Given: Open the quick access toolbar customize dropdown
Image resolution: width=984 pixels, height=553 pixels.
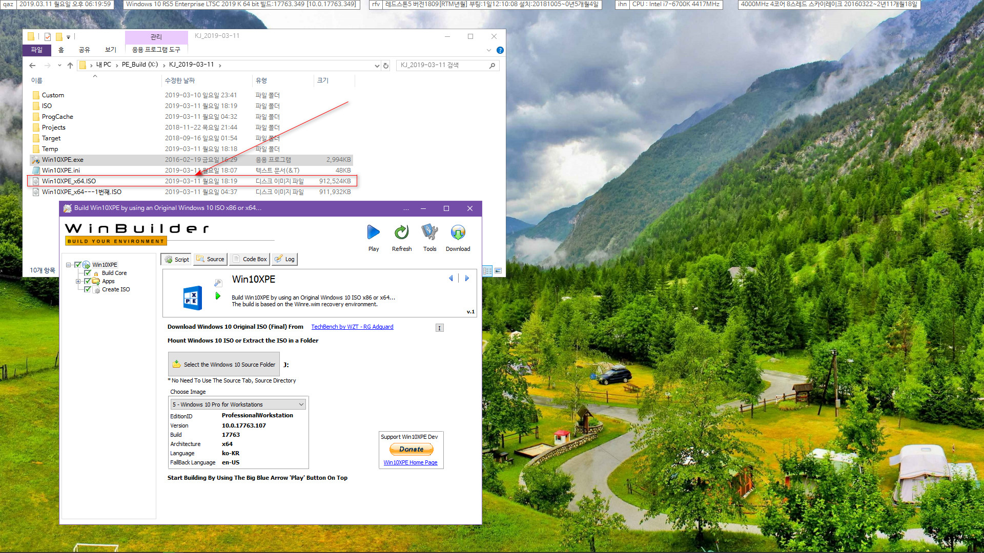Looking at the screenshot, I should 68,37.
